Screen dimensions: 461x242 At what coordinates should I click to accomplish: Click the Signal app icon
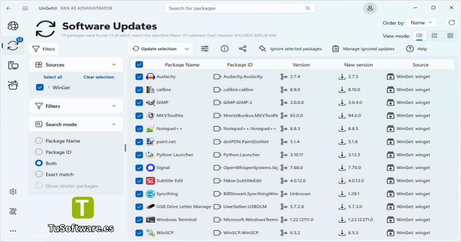[150, 168]
